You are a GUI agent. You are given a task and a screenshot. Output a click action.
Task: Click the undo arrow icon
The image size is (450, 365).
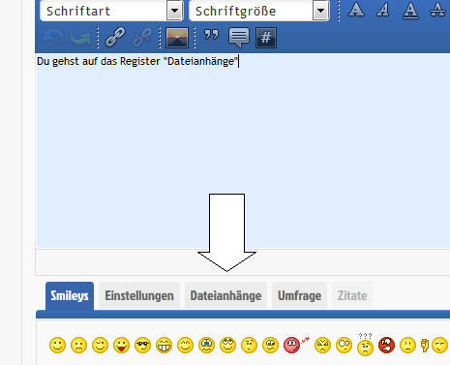(x=53, y=38)
